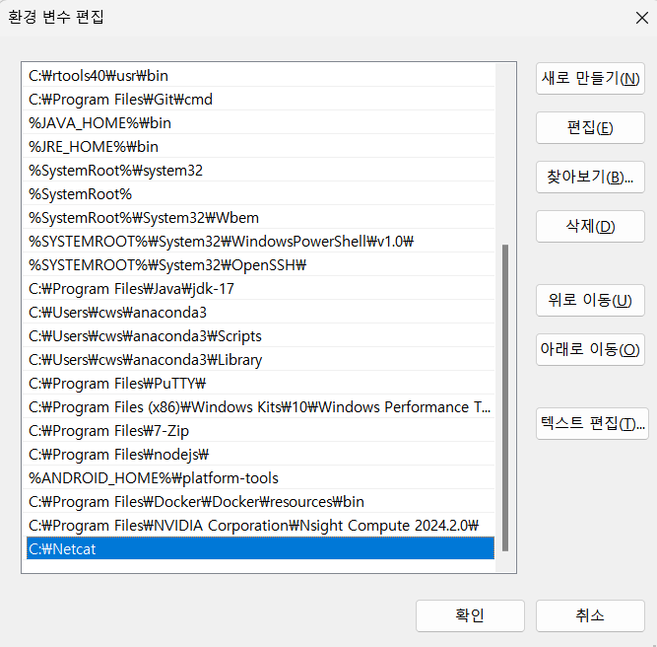Select C:\Program Files\Java\jdk-17 entry

click(x=258, y=289)
